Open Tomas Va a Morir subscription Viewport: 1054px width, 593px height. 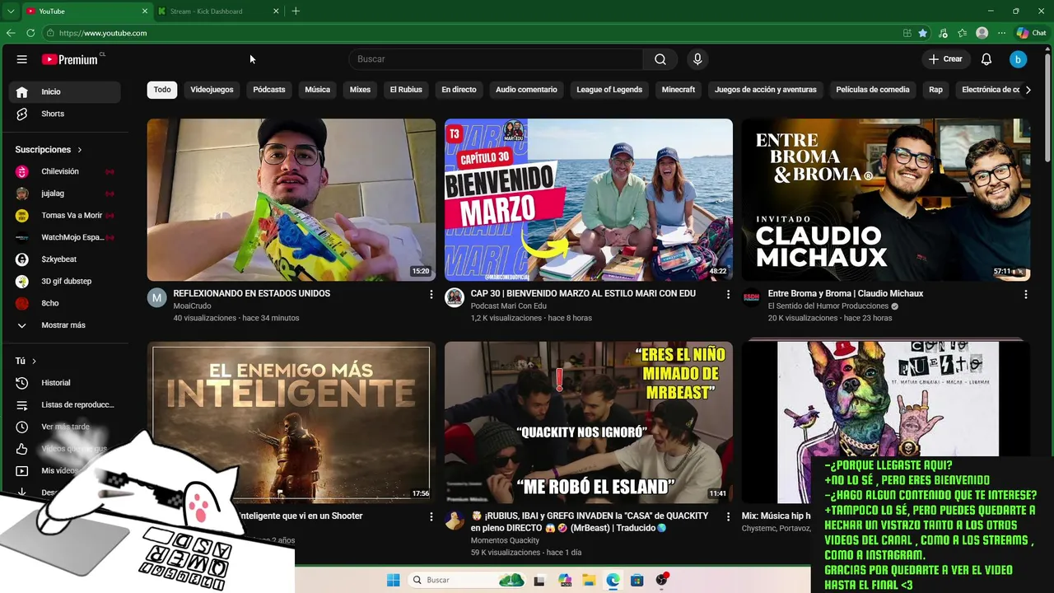64,215
